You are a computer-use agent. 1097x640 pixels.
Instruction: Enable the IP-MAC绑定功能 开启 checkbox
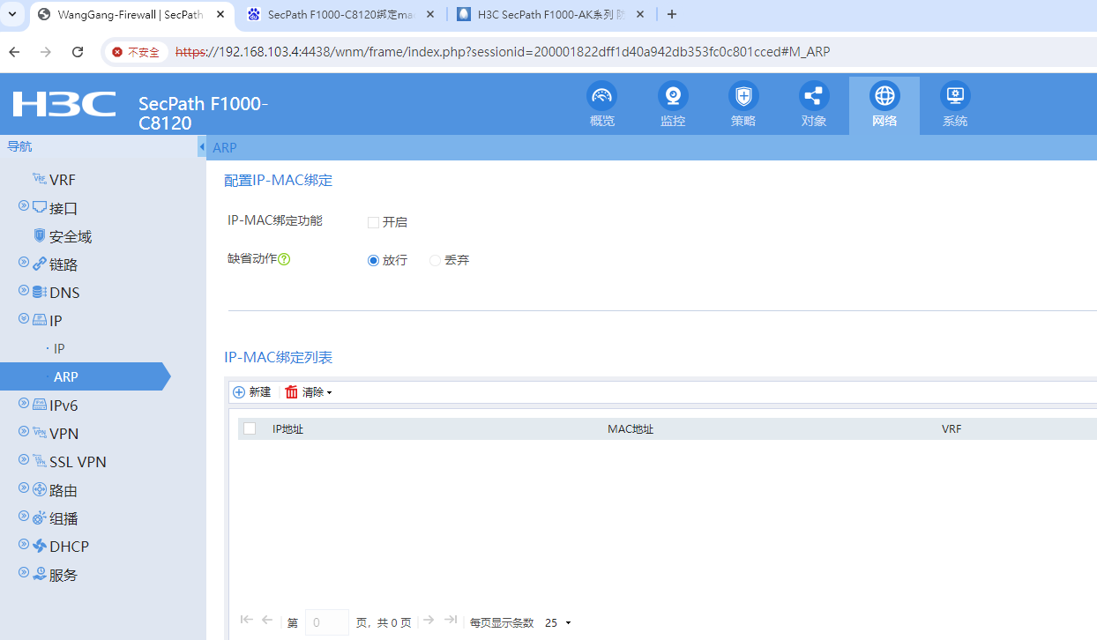pyautogui.click(x=373, y=222)
